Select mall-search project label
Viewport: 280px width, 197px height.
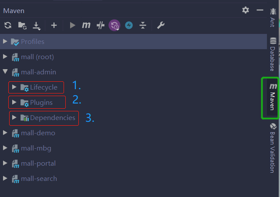pos(39,179)
